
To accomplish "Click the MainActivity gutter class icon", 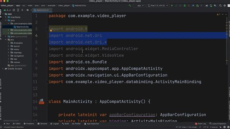I will tap(41, 101).
